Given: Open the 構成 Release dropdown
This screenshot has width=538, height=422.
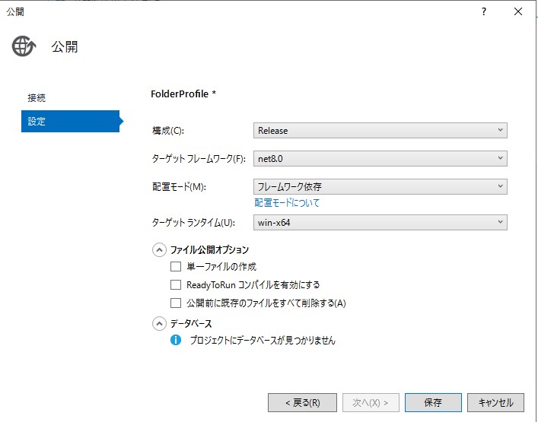Looking at the screenshot, I should coord(380,131).
